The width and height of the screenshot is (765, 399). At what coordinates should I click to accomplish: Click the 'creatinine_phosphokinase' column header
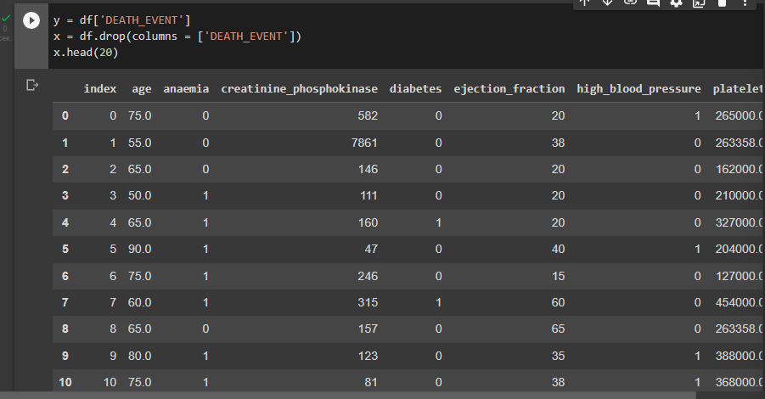pos(299,89)
